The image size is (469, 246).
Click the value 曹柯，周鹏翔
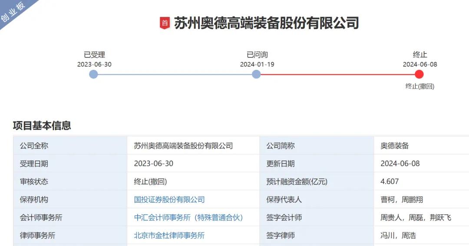[x=402, y=200]
